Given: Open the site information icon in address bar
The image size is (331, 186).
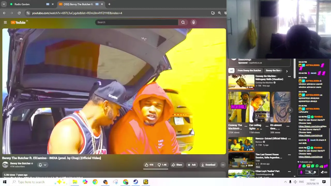Looking at the screenshot, I should coord(28,13).
